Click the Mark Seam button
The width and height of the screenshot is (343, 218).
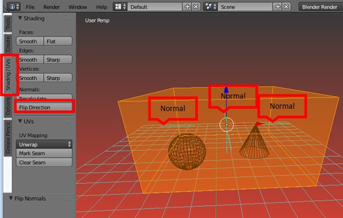tap(44, 154)
